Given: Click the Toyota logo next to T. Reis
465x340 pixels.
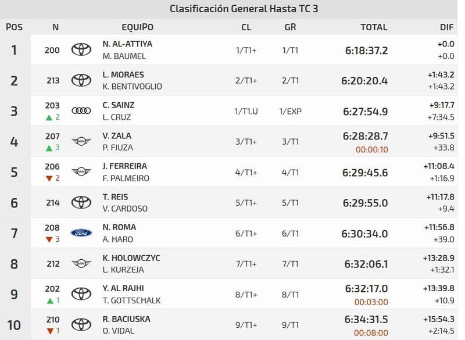Looking at the screenshot, I should (81, 202).
